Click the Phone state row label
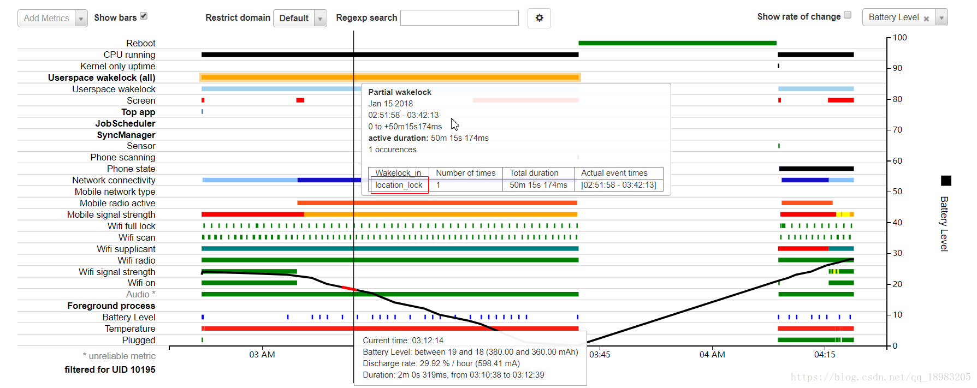977x388 pixels. [x=131, y=169]
